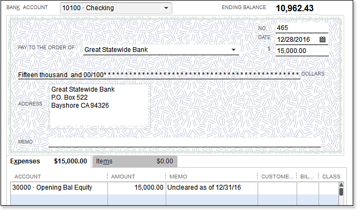Click the scroll up arrow in expenses table
The image size is (357, 210).
point(341,184)
